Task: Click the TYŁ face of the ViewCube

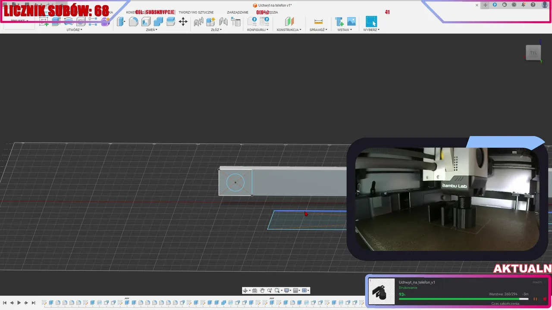Action: (x=533, y=53)
